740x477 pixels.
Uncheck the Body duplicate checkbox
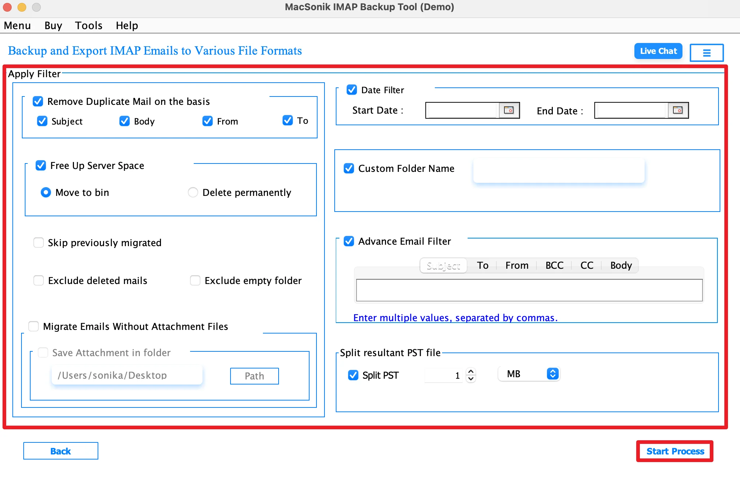[x=125, y=121]
